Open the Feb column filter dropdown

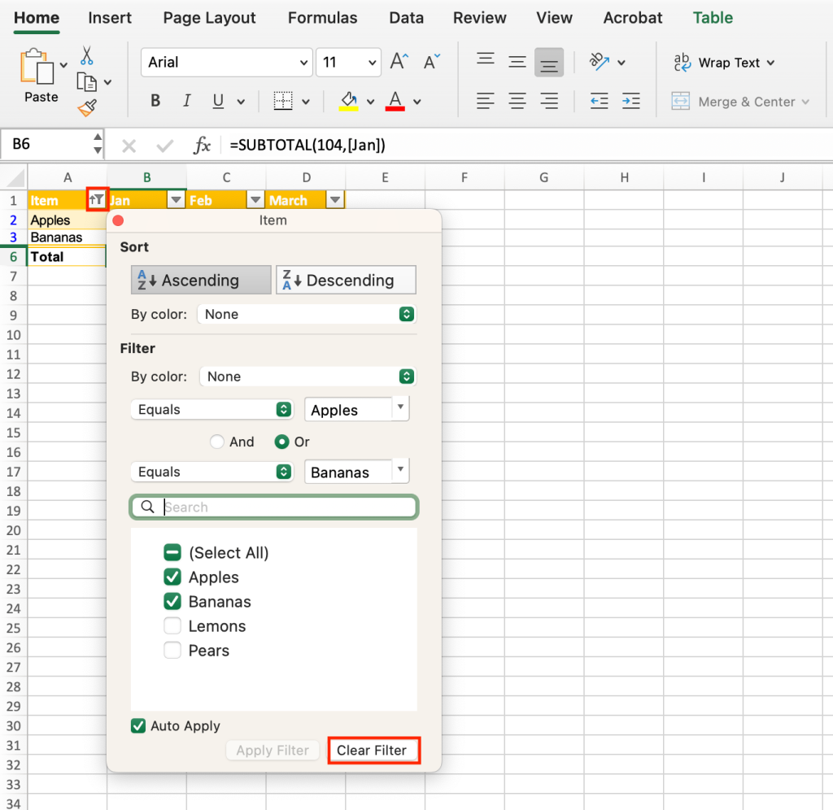[255, 200]
